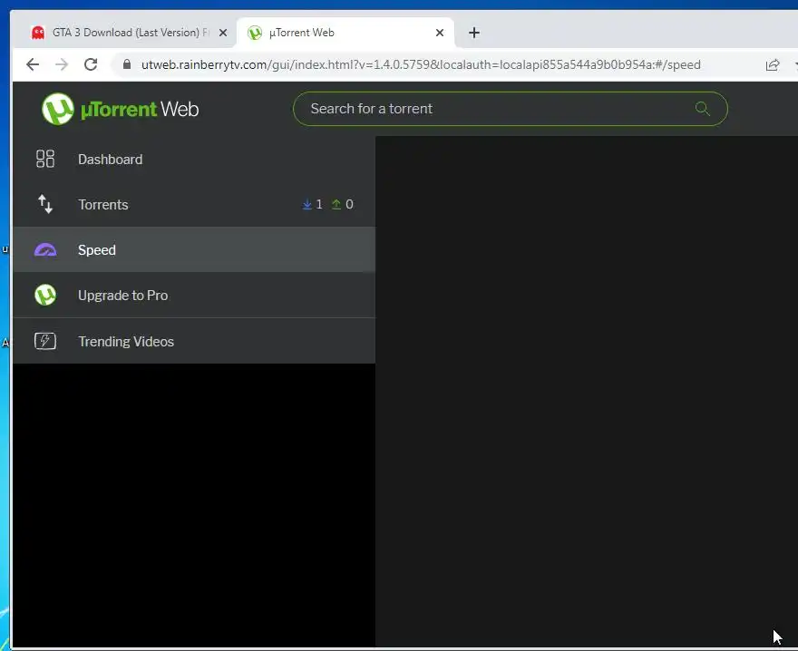Switch to the GTA 3 Download tab
798x651 pixels.
click(x=125, y=33)
